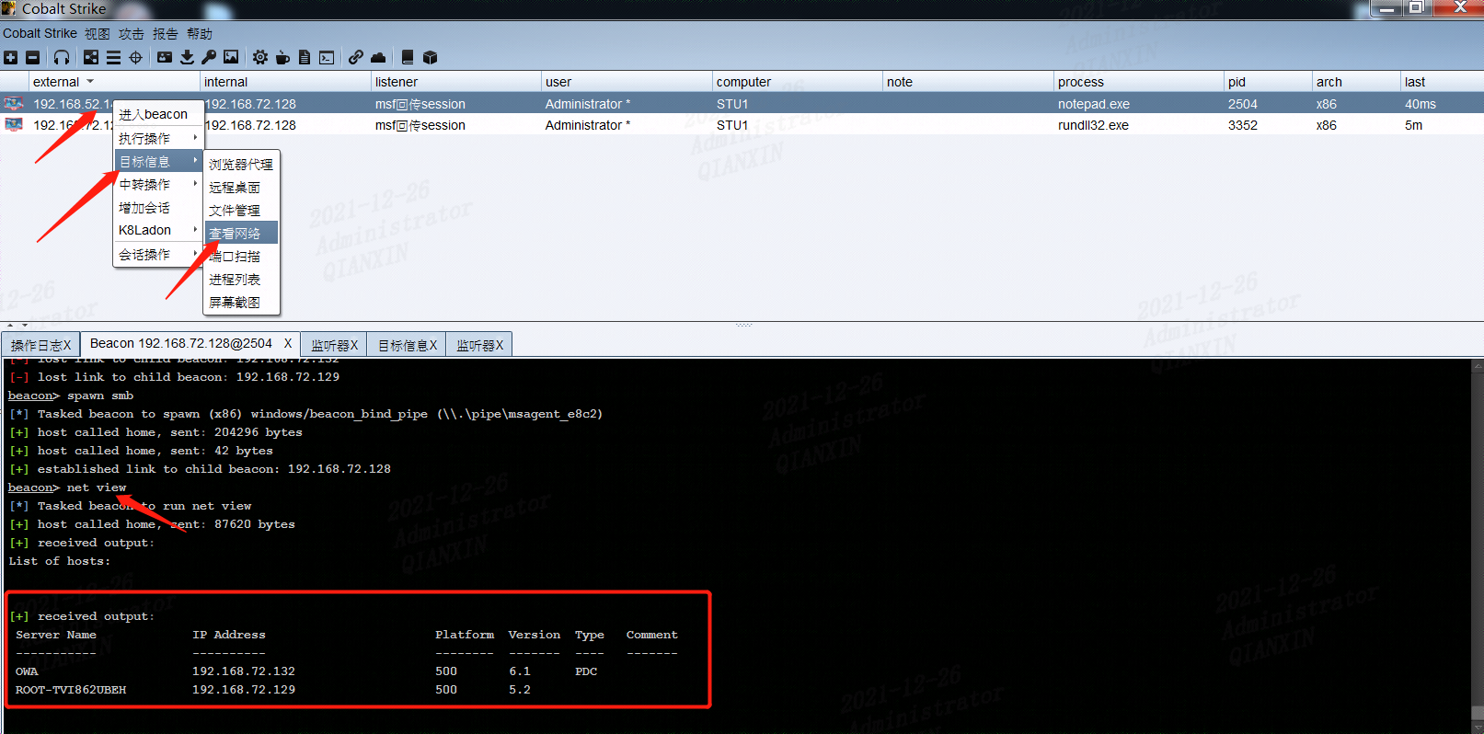
Task: Switch to pivot graph view icon
Action: (91, 57)
